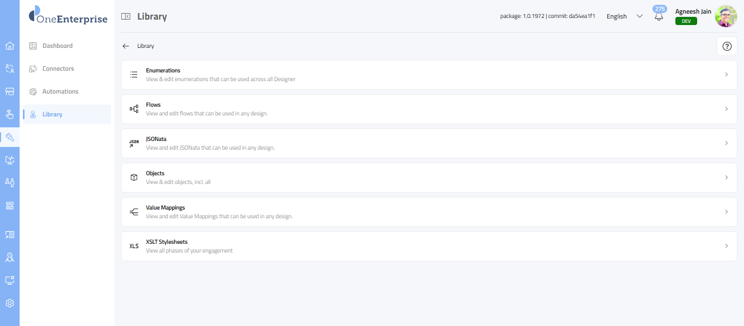Image resolution: width=744 pixels, height=326 pixels.
Task: Click the back arrow beside Library breadcrumb
Action: click(126, 46)
